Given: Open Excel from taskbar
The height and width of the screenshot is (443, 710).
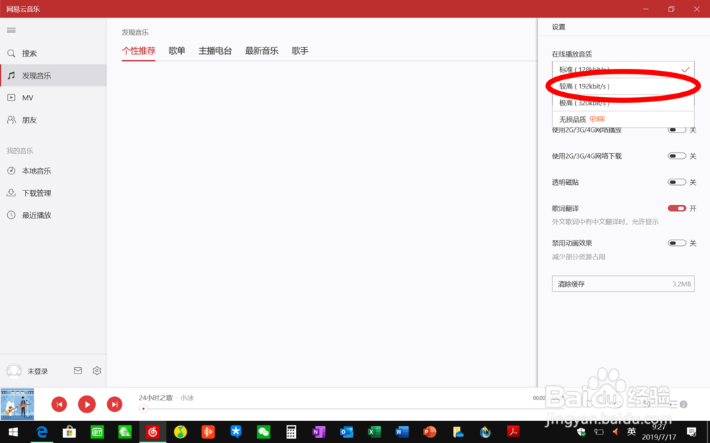Looking at the screenshot, I should pos(374,432).
